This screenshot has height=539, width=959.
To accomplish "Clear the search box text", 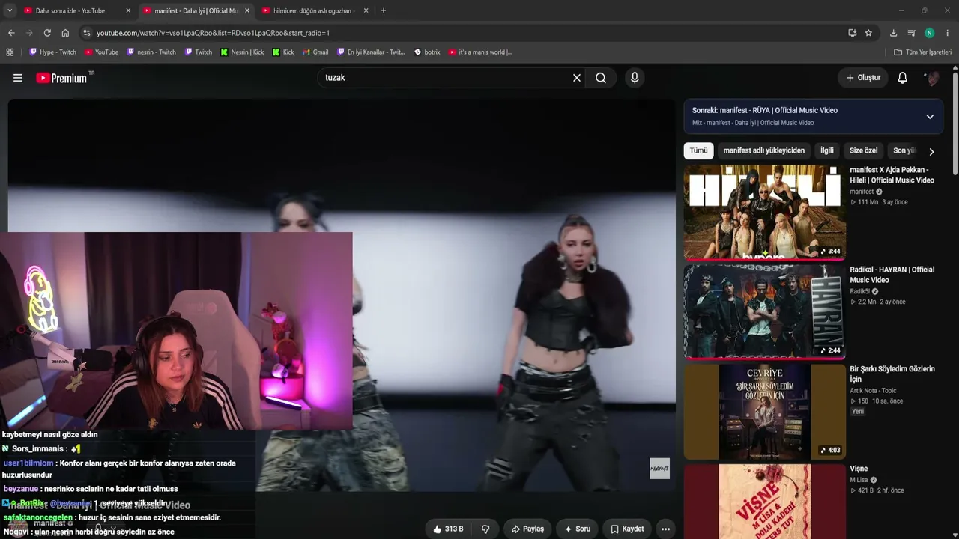I will click(x=577, y=78).
